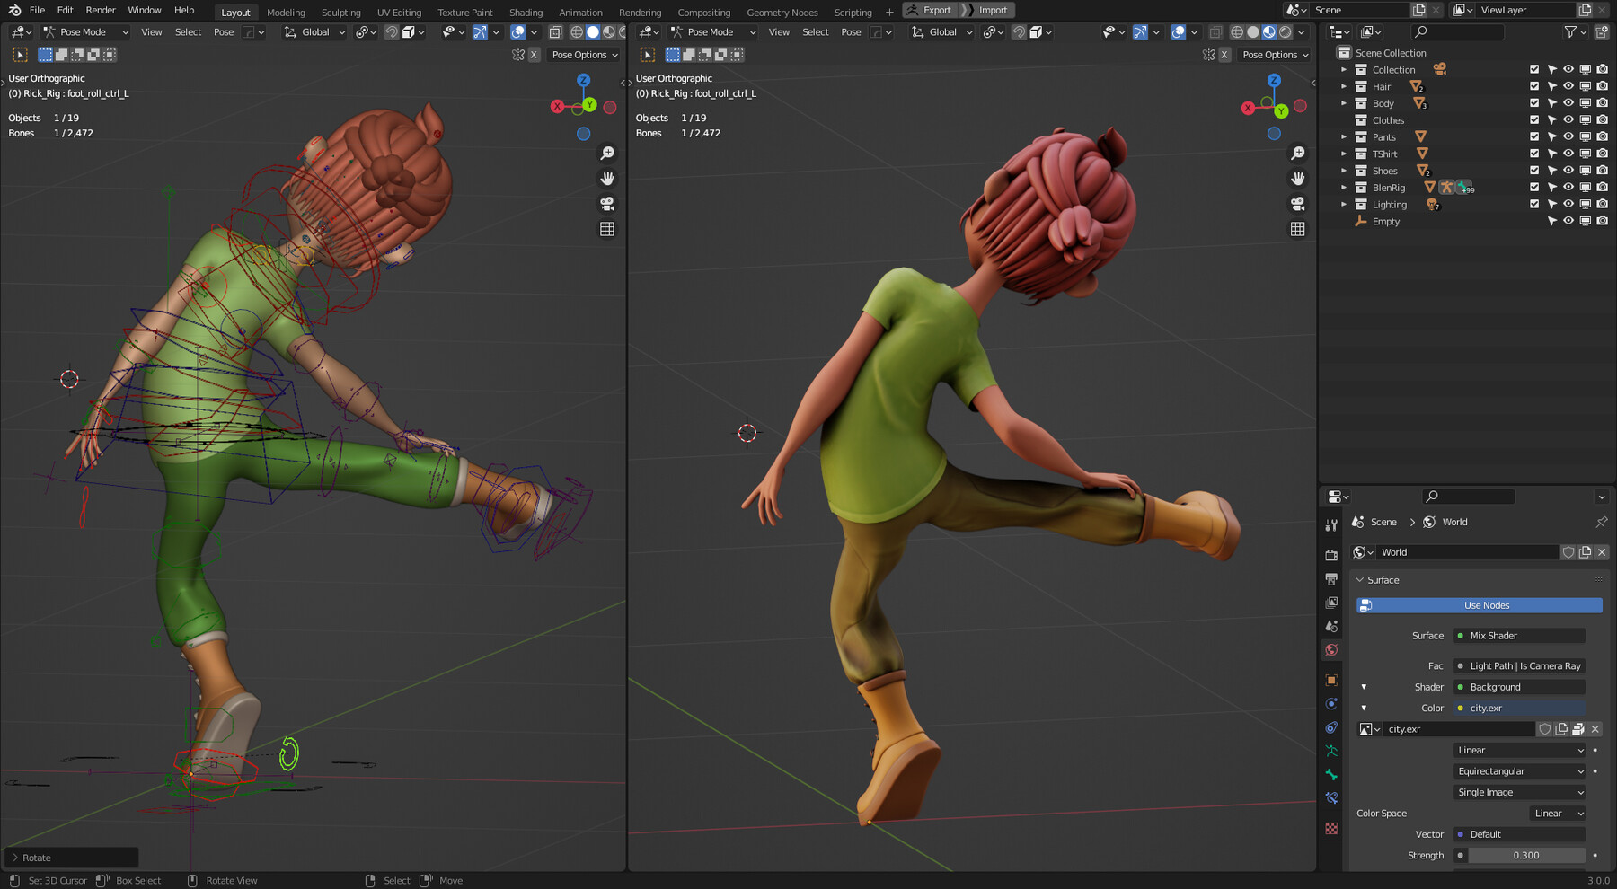Screen dimensions: 1617x889
Task: Switch orthographic grid icon in left viewport
Action: [607, 229]
